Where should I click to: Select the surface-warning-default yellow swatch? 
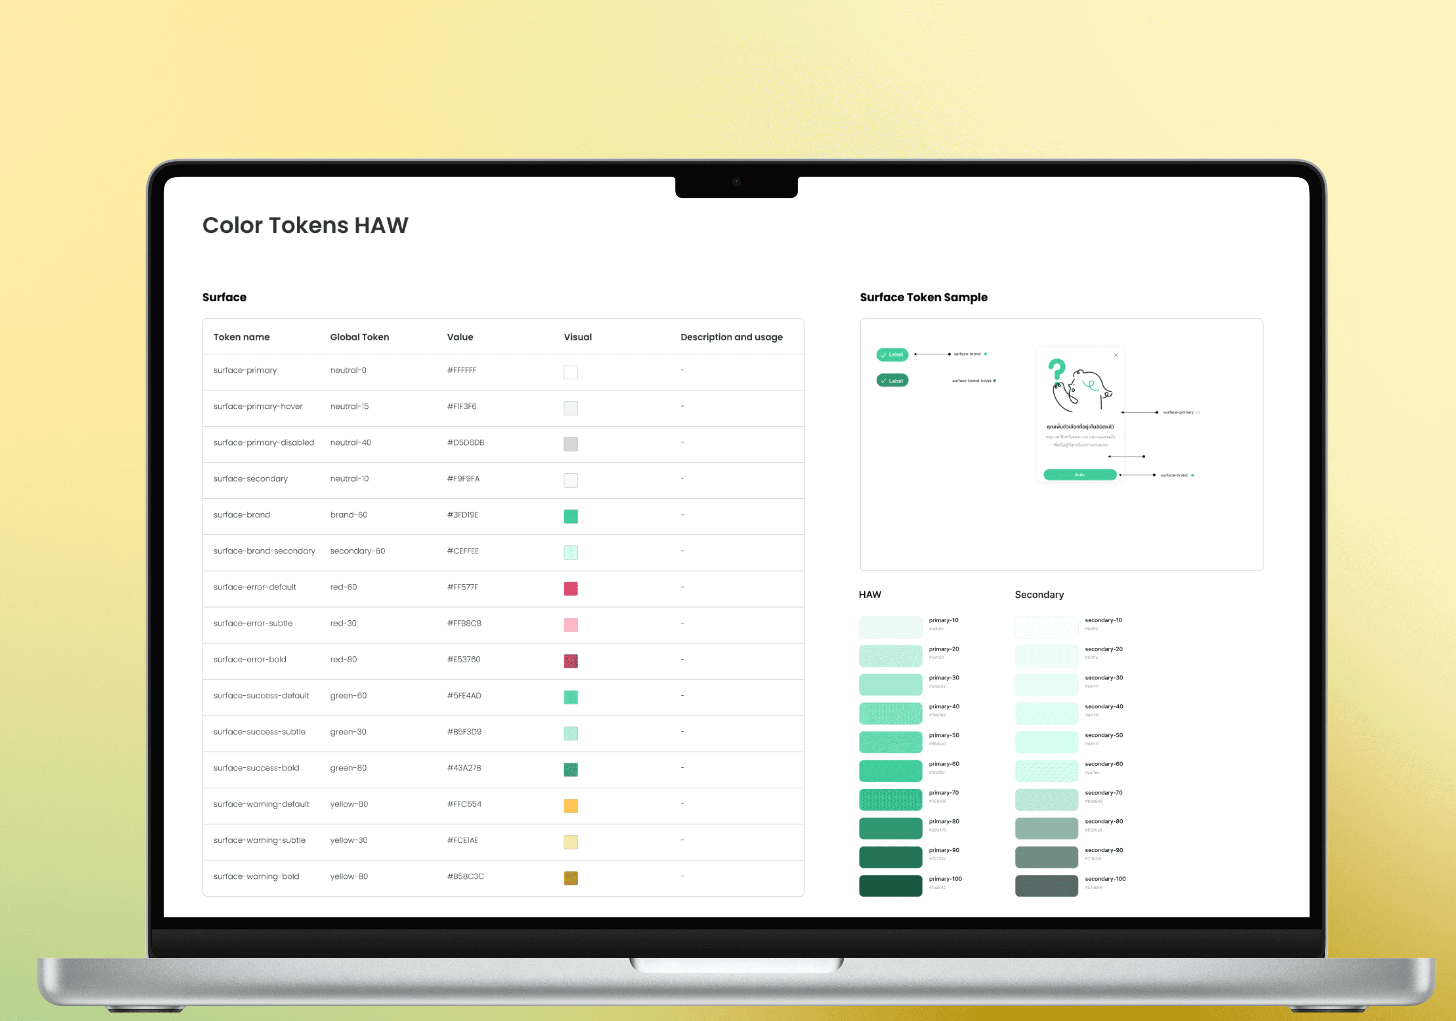(571, 805)
